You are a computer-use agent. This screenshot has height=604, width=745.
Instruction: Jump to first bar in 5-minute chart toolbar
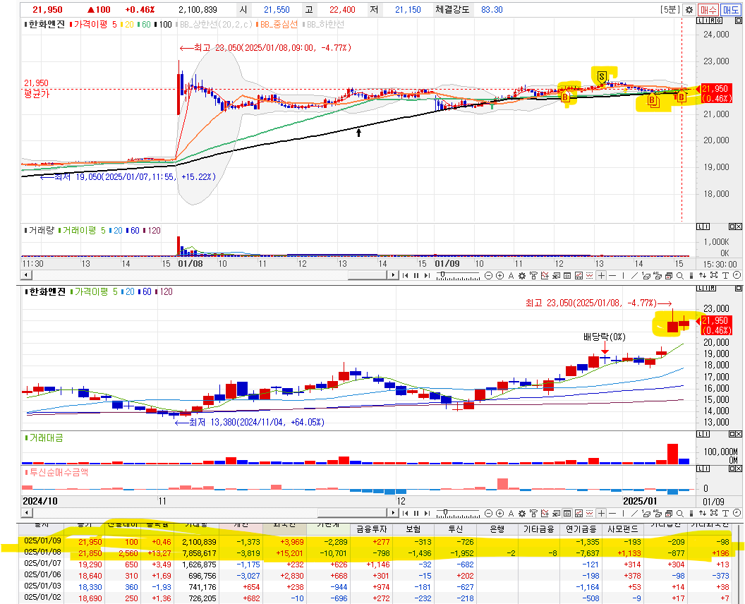(x=405, y=276)
